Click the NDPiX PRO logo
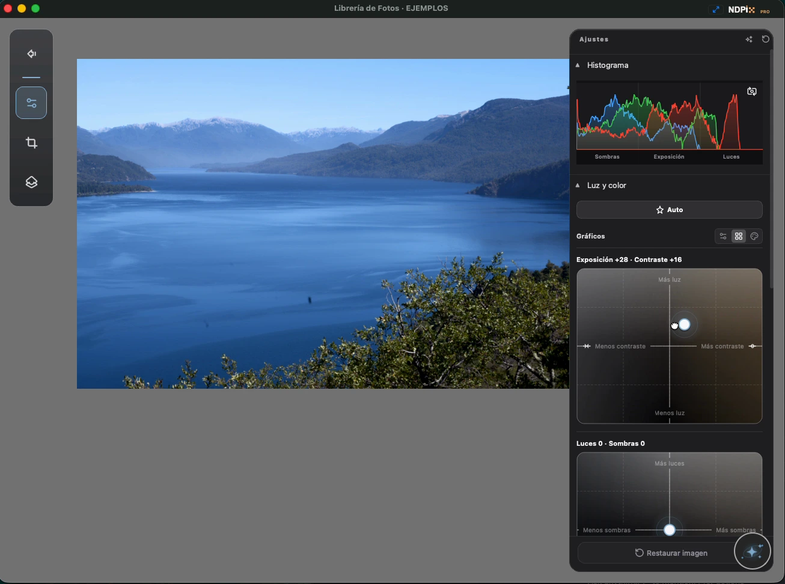785x584 pixels. 749,10
